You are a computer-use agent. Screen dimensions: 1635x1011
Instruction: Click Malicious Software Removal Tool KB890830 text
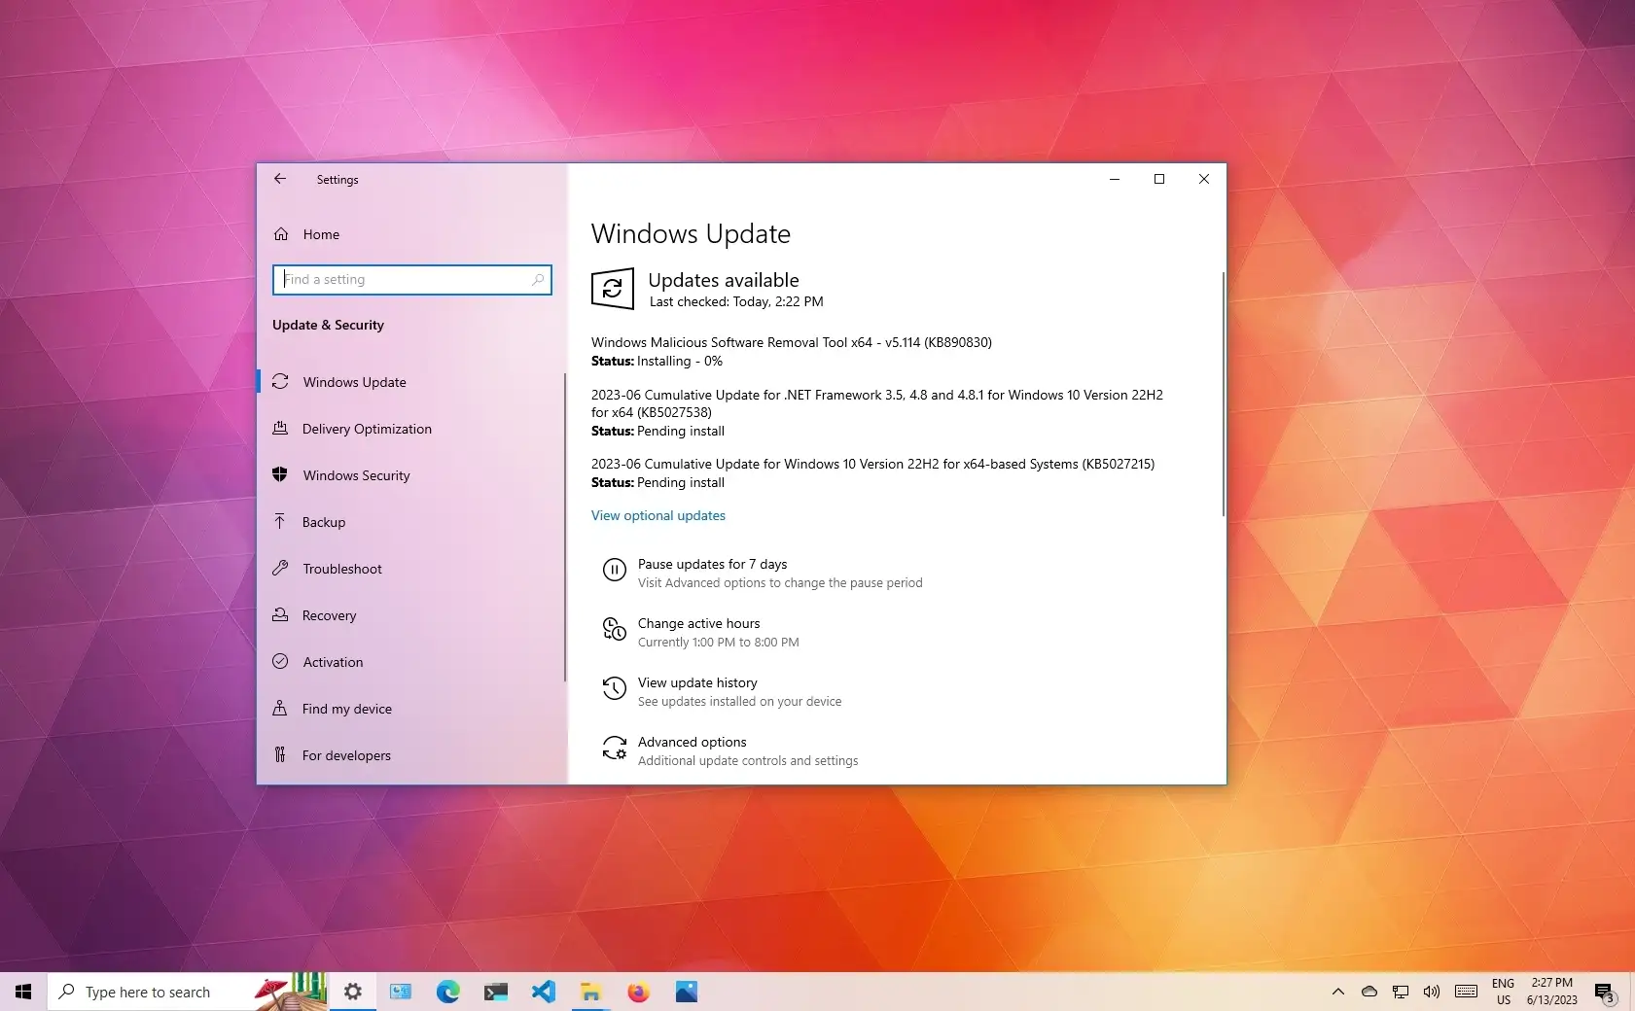(x=792, y=342)
